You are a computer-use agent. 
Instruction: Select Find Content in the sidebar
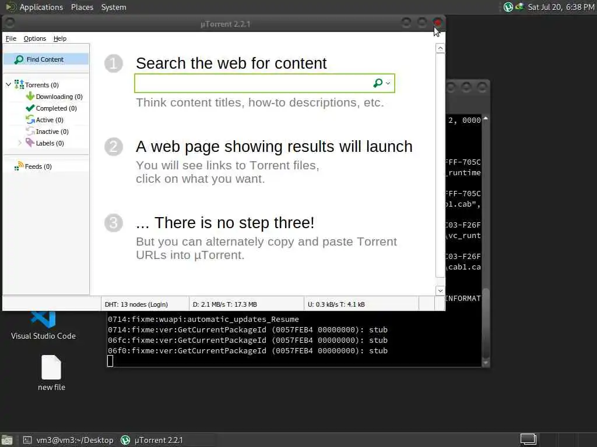click(46, 59)
